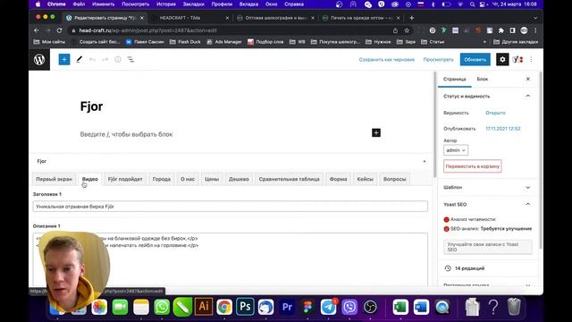This screenshot has height=322, width=572.
Task: Click Переместить в корзину button
Action: point(473,166)
